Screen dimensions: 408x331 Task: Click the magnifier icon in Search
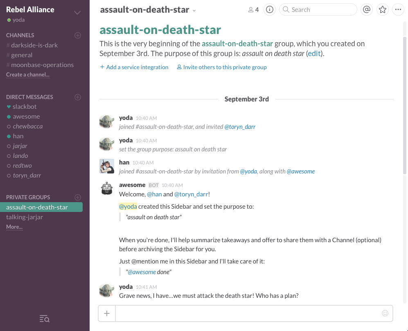[286, 10]
